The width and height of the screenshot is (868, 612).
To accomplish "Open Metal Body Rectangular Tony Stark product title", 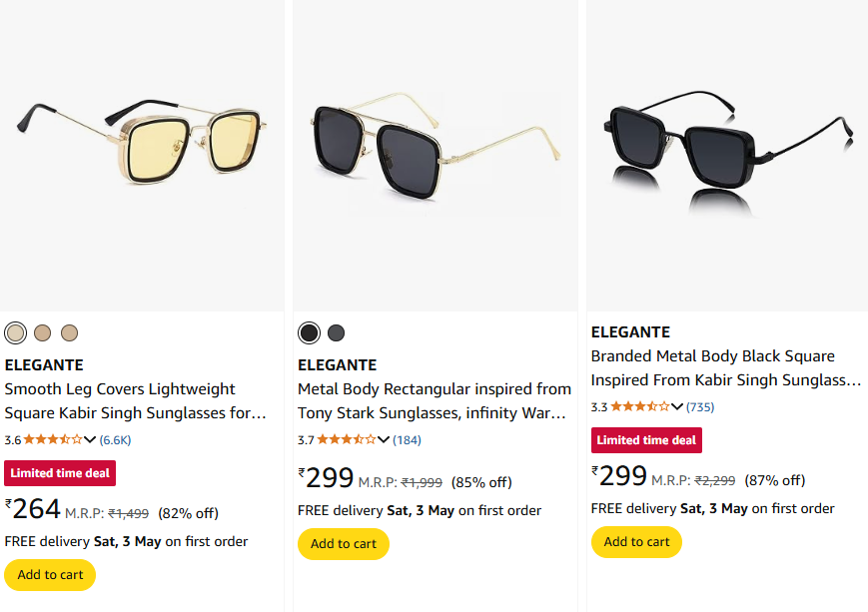I will tap(434, 399).
